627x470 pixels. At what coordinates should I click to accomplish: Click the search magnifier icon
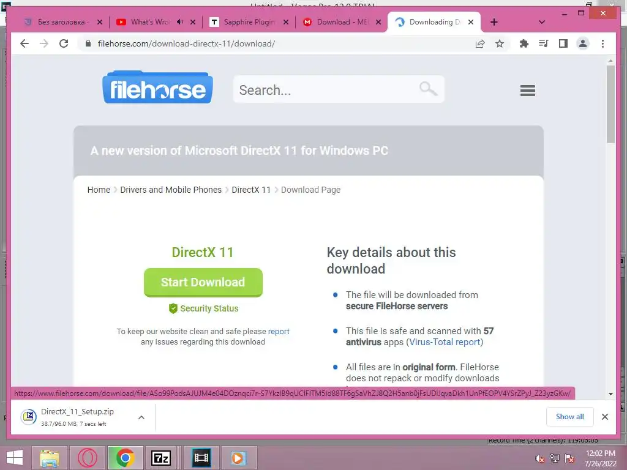click(428, 88)
